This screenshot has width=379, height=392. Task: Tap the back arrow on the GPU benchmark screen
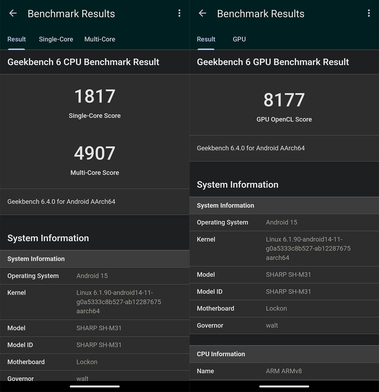click(x=202, y=13)
